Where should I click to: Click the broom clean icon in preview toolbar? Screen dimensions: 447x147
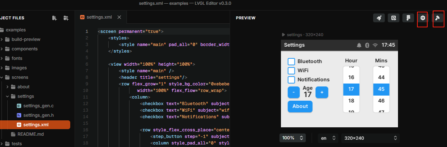click(379, 18)
